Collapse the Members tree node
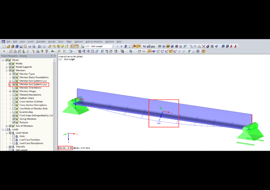Viewport: 270px width, 190px height. click(x=6, y=70)
